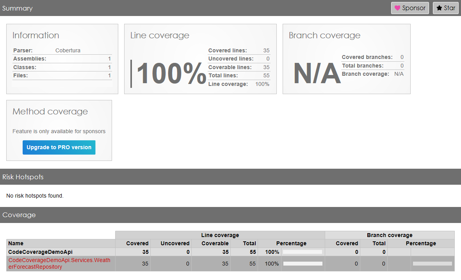Click 'Feature is only available for sponsors' text
The width and height of the screenshot is (461, 280).
point(59,131)
